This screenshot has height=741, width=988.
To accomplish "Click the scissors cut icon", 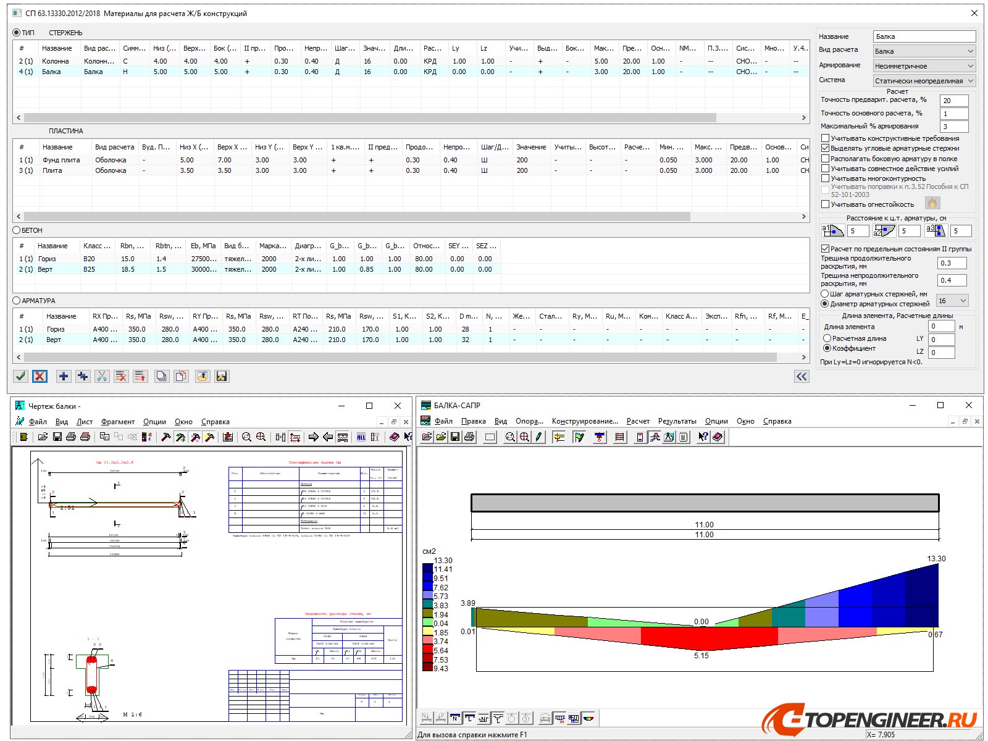I will point(102,376).
